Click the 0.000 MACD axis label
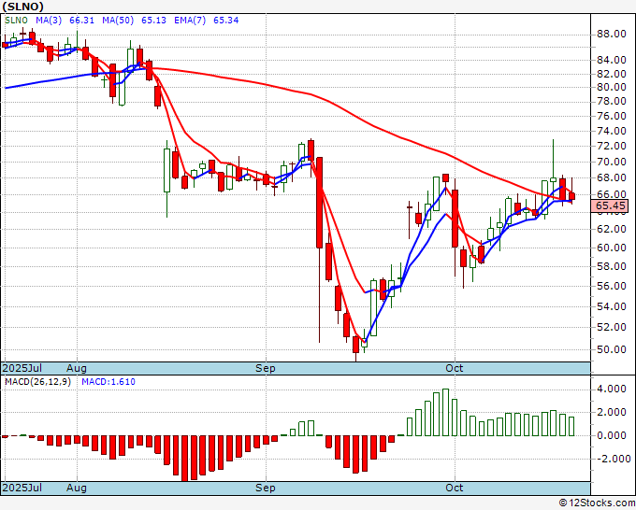636x510 pixels. tap(612, 436)
